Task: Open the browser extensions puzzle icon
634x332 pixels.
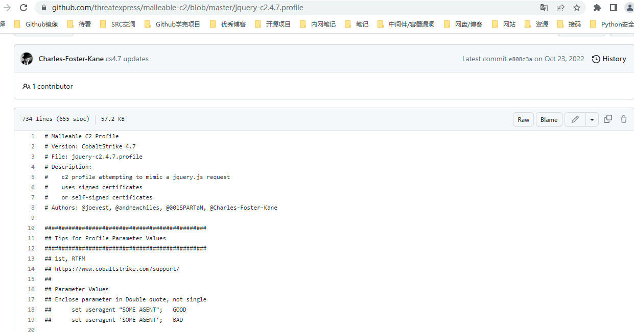Action: coord(597,8)
